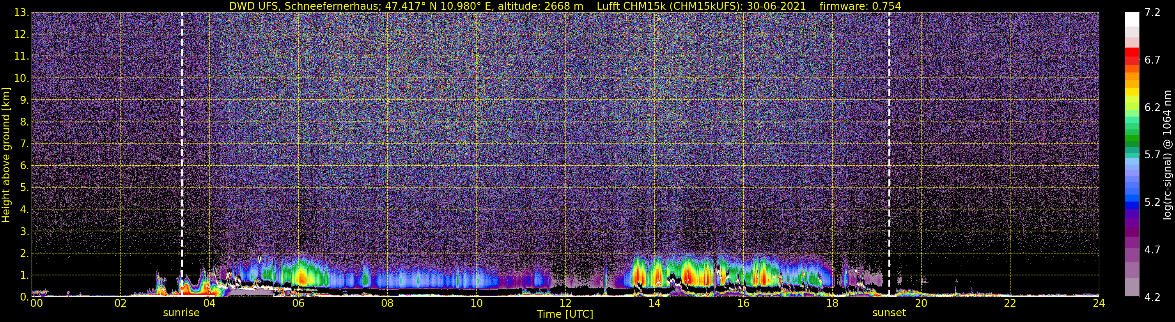The height and width of the screenshot is (322, 1175).
Task: Click the time axis tick label '22'
Action: click(1010, 303)
